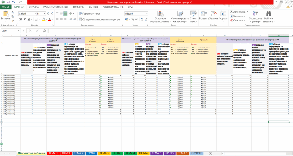Viewport: 293px width, 156px height.
Task: Click the Save icon in the quick access toolbar
Action: [8, 2]
